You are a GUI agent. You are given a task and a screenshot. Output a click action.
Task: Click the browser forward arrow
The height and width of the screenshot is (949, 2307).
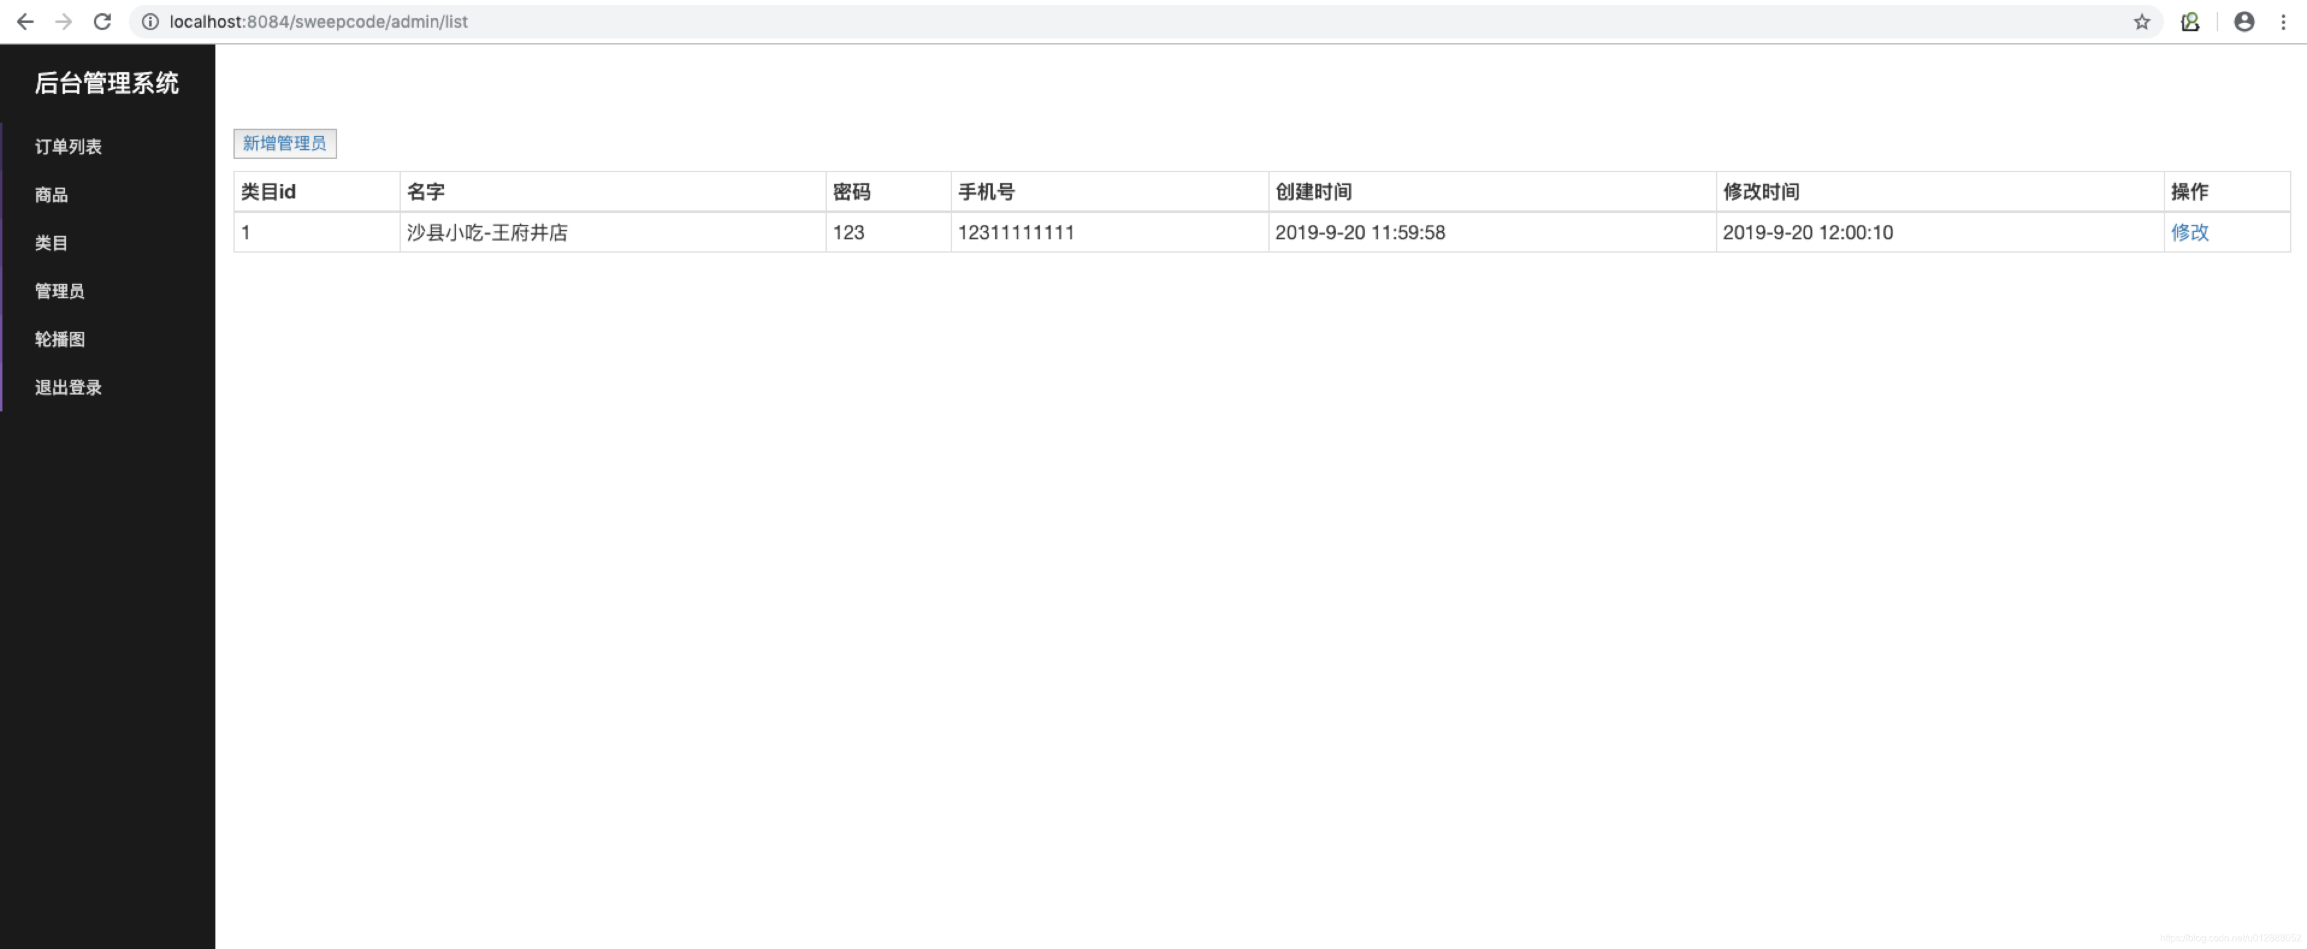click(64, 22)
